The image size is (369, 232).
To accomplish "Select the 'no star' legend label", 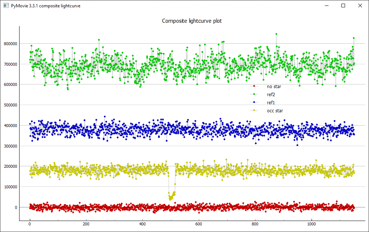I will click(x=274, y=87).
